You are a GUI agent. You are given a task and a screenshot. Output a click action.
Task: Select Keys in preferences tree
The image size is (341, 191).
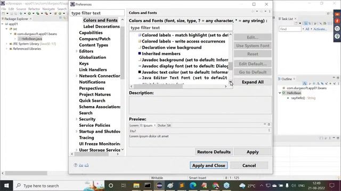point(84,64)
